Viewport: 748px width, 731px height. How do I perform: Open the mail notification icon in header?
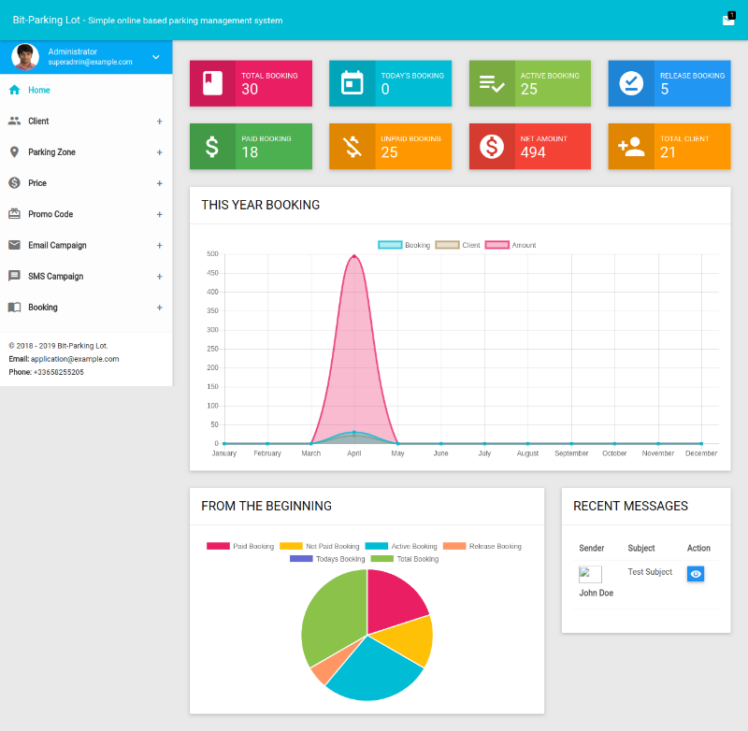click(728, 20)
